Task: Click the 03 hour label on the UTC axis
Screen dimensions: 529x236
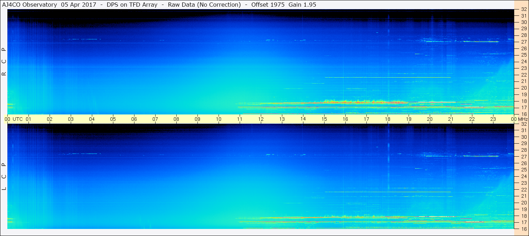Action: point(71,119)
